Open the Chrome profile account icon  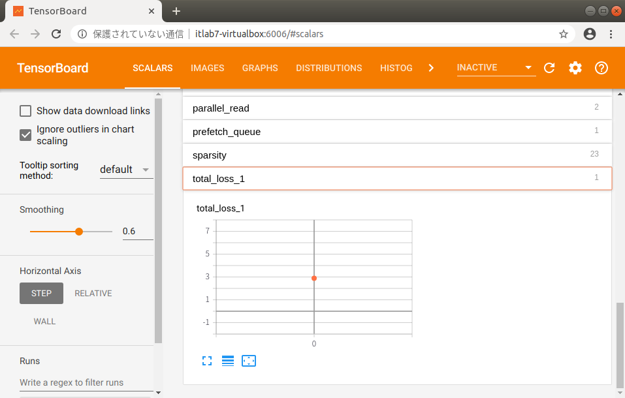(x=590, y=35)
